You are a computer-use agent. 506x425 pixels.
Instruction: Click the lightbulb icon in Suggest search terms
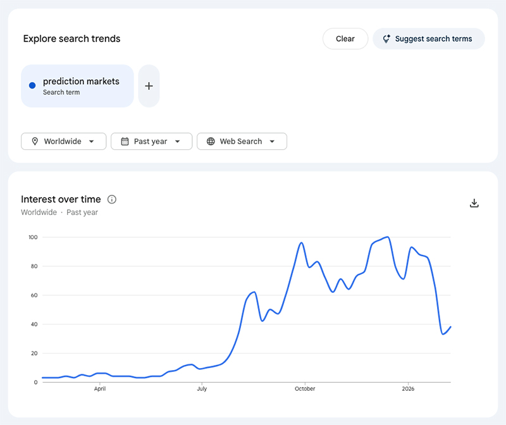pos(386,39)
